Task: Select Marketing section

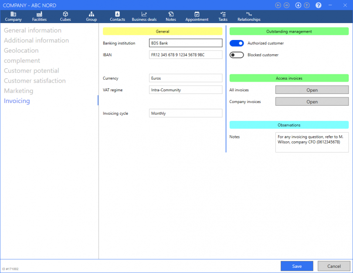Action: [x=18, y=91]
